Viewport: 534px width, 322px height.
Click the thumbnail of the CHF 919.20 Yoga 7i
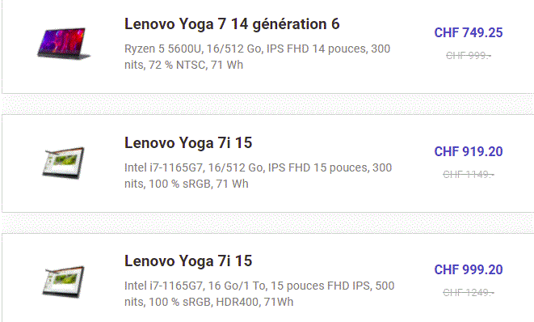[63, 163]
